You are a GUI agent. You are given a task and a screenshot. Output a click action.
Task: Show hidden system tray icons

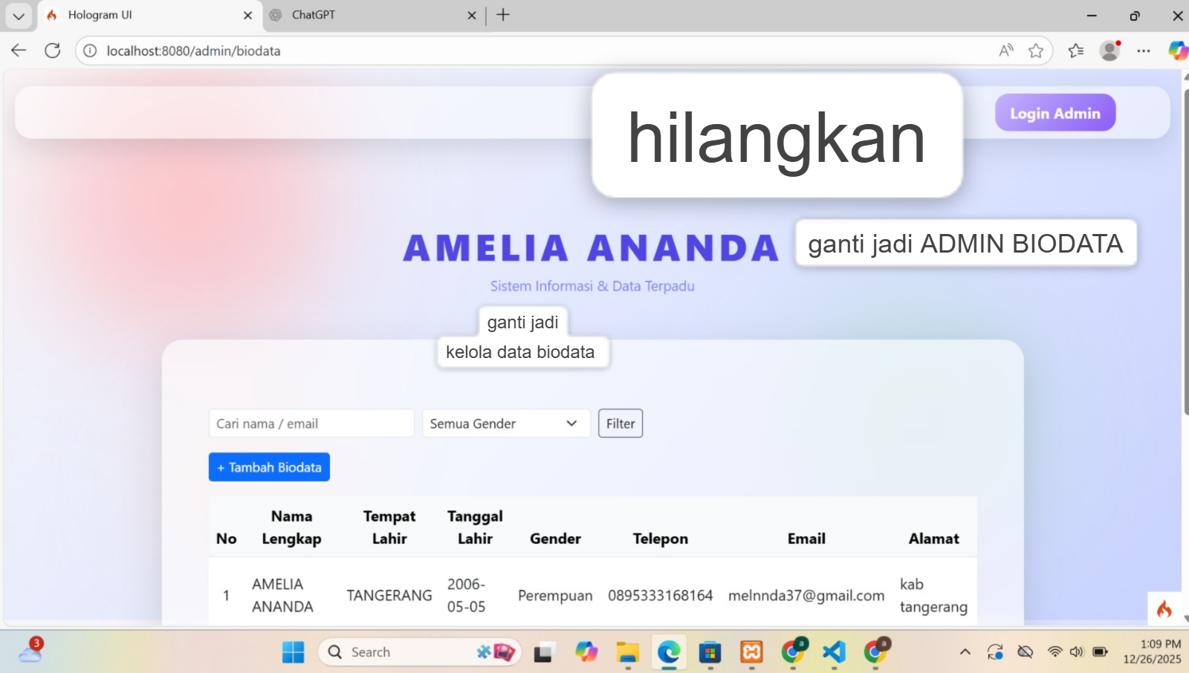pos(965,652)
